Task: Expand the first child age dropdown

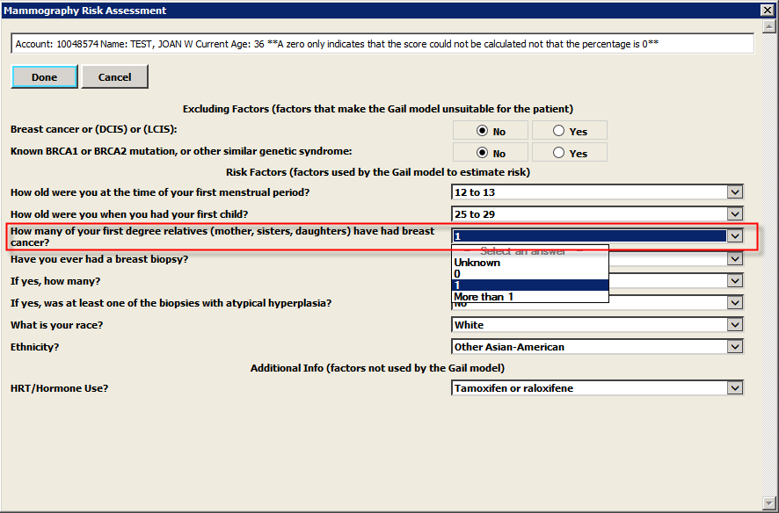Action: coord(735,214)
